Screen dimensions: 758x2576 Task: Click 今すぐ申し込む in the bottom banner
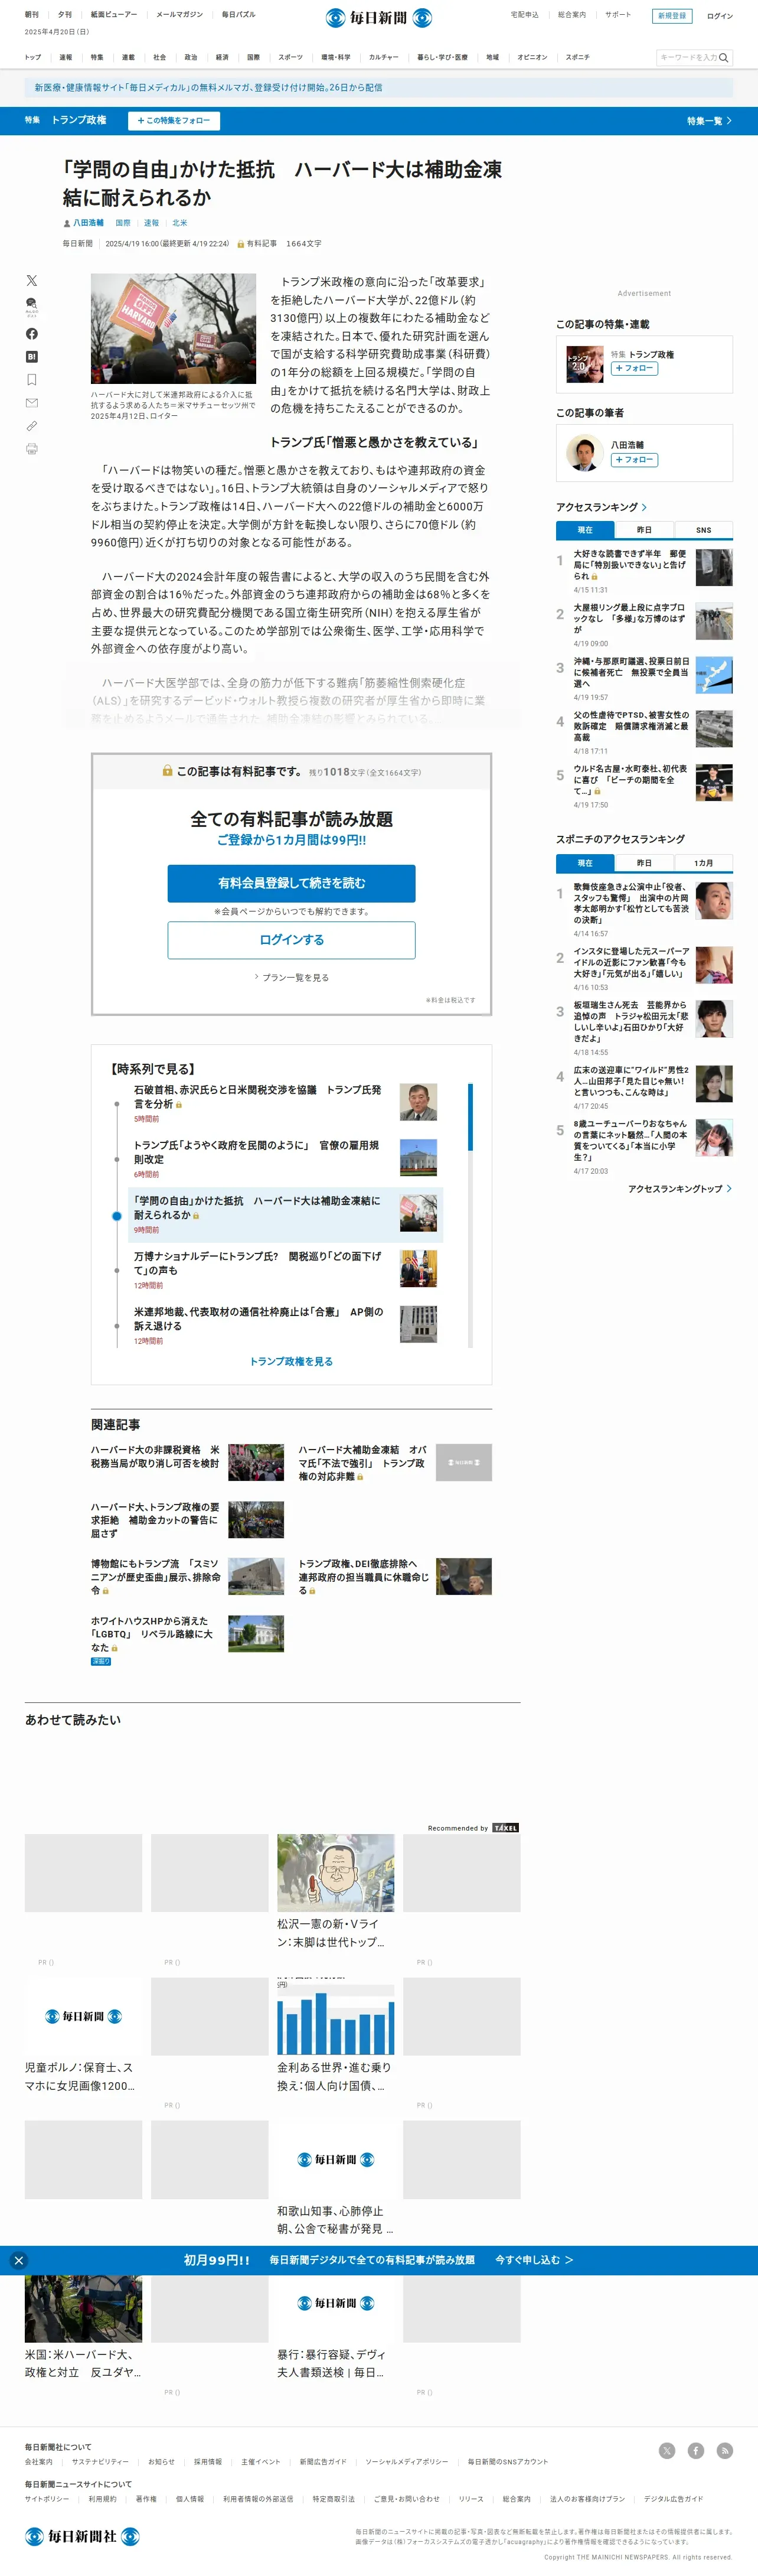pos(534,2260)
